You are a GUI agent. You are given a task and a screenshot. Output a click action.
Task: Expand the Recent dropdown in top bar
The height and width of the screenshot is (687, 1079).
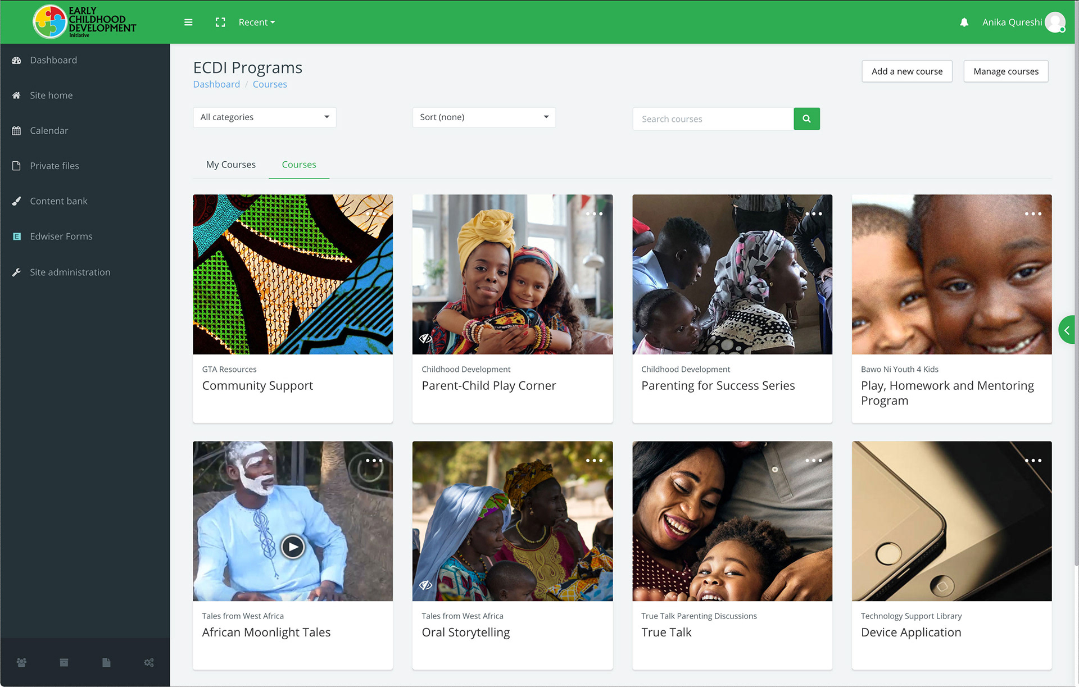pyautogui.click(x=257, y=22)
